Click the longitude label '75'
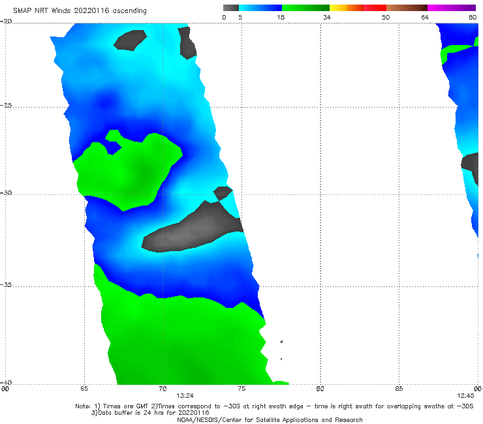The width and height of the screenshot is (483, 424). [x=241, y=389]
